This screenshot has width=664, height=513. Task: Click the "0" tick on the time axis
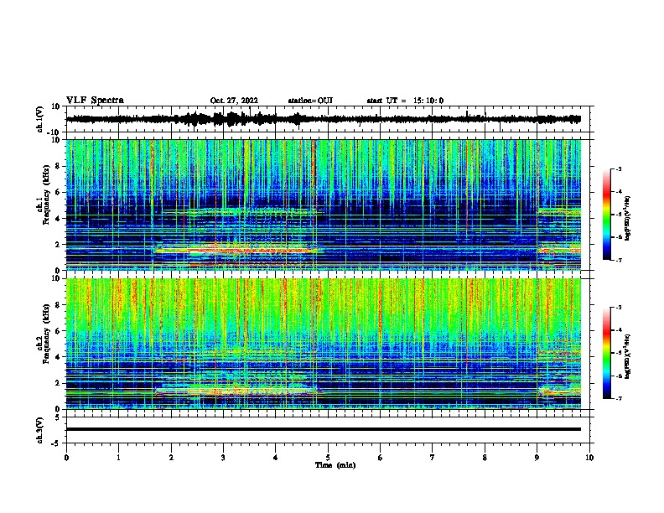point(66,458)
